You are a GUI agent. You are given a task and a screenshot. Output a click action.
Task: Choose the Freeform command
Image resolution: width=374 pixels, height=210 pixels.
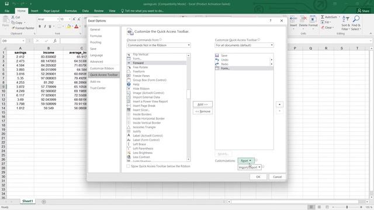click(x=157, y=71)
